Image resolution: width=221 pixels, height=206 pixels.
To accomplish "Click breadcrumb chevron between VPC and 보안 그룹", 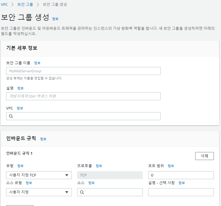I will (x=12, y=5).
